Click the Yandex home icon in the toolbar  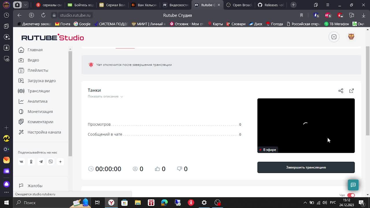tap(32, 15)
